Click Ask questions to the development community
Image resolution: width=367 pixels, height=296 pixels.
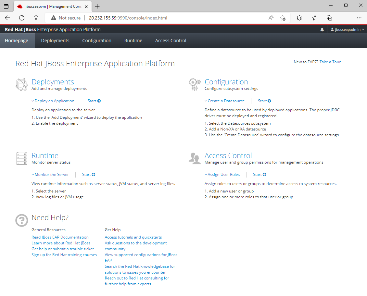click(136, 246)
